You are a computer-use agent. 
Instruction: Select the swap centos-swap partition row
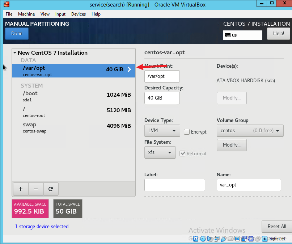point(73,127)
